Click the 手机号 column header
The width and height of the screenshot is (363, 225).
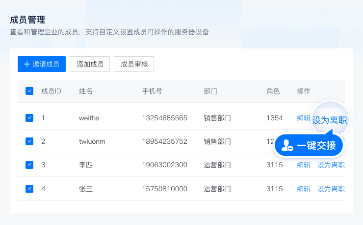[x=152, y=91]
